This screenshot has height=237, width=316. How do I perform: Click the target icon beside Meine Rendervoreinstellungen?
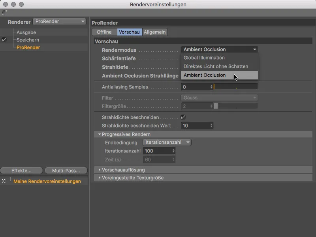pyautogui.click(x=4, y=181)
